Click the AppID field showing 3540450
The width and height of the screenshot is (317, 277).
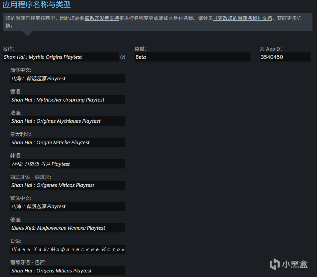[285, 57]
